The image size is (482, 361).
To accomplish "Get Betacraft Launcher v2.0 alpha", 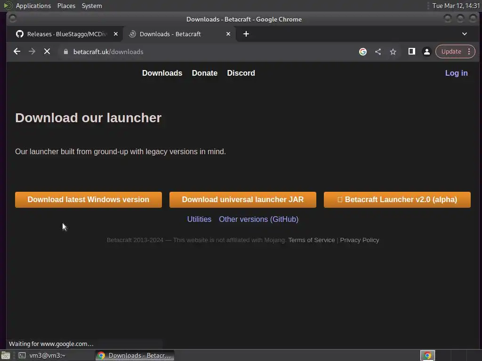I will point(397,199).
